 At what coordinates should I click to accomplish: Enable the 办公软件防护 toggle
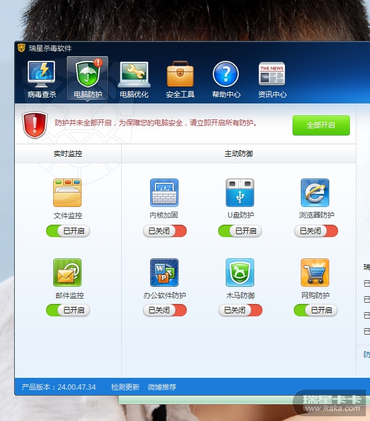165,310
